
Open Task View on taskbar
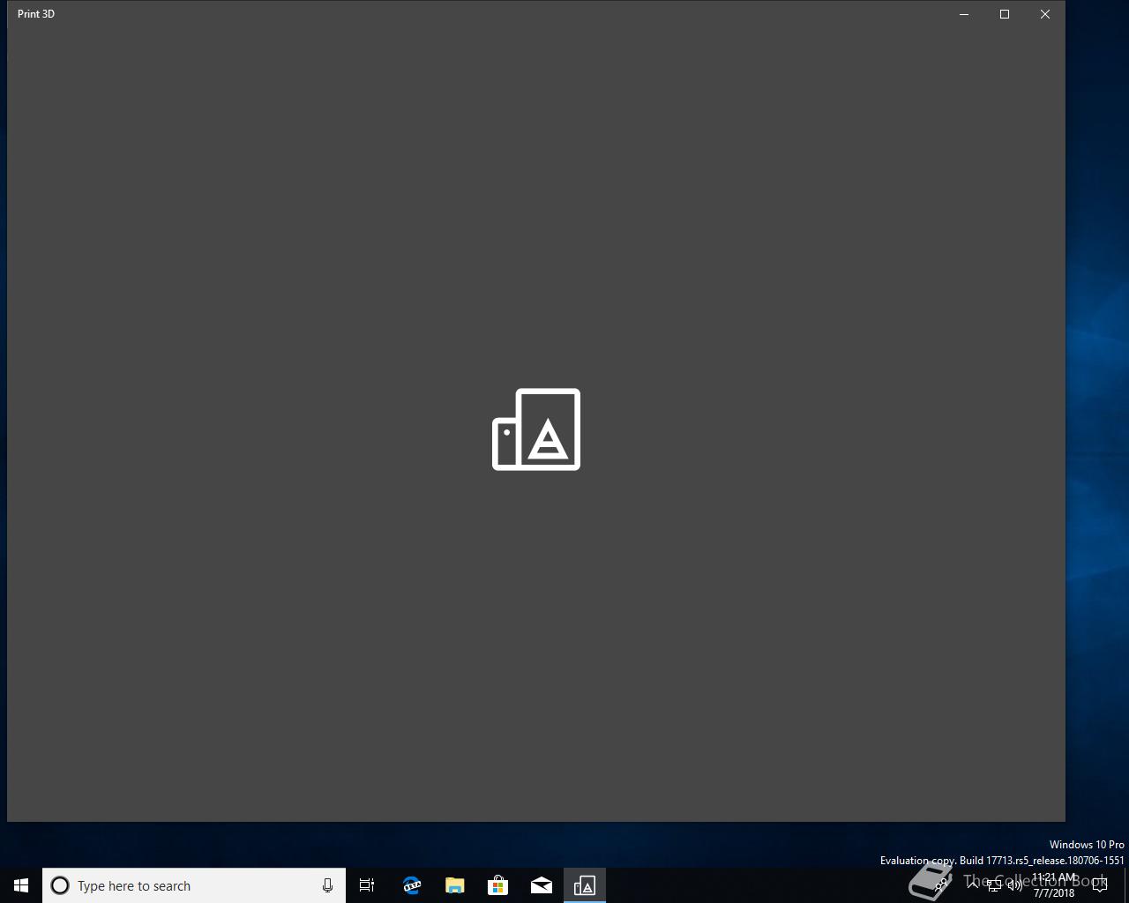[x=367, y=885]
